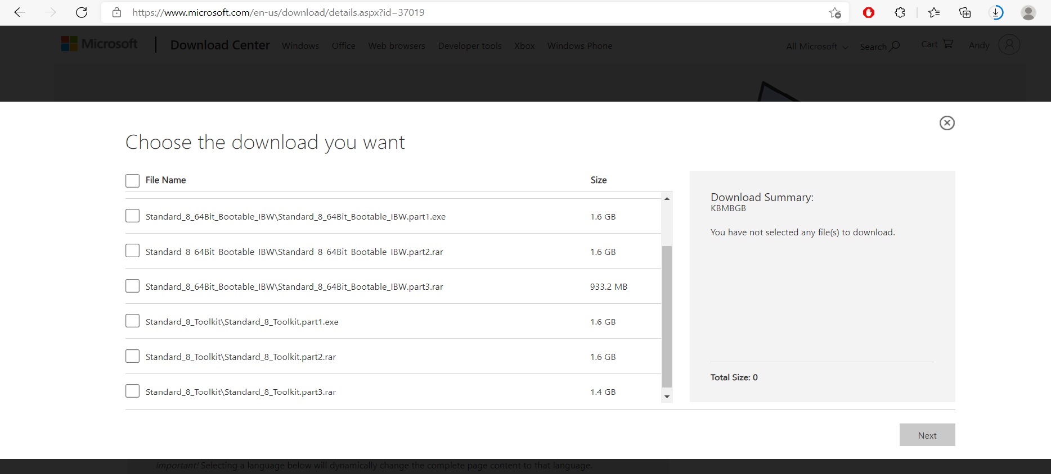Open the browser profile avatar

(1028, 12)
